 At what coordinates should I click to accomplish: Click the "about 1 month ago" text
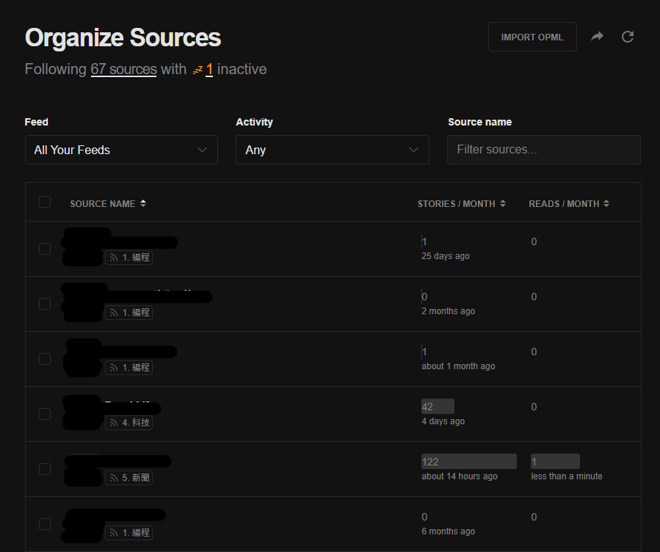point(458,366)
